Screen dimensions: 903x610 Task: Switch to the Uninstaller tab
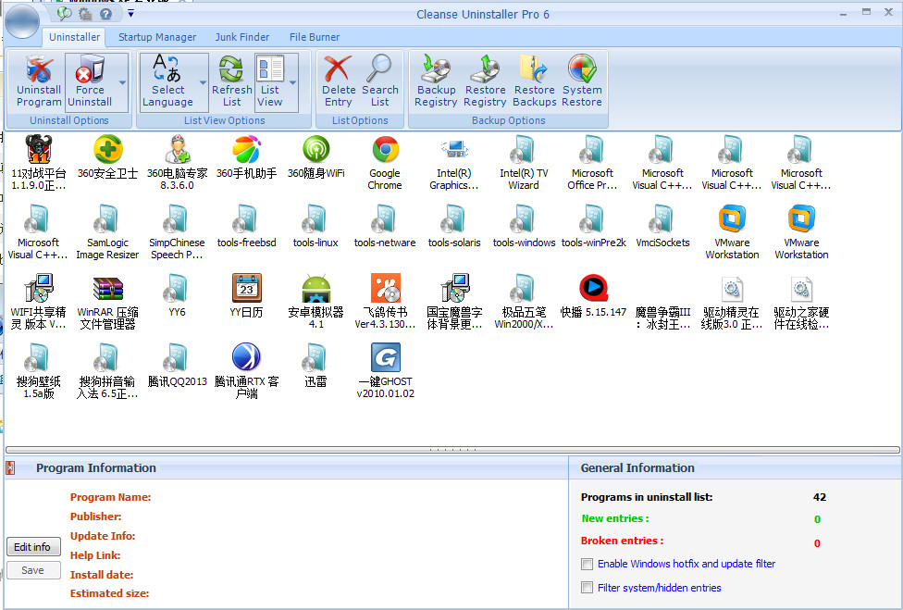(x=74, y=37)
